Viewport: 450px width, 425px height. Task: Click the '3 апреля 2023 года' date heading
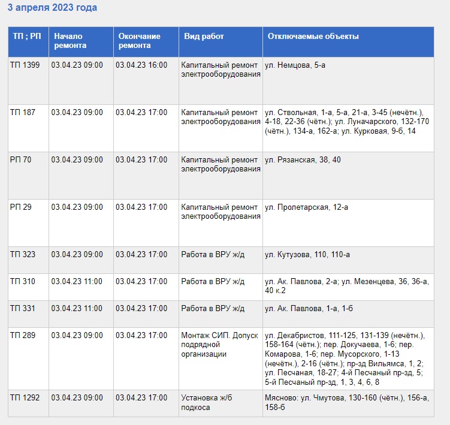click(52, 8)
